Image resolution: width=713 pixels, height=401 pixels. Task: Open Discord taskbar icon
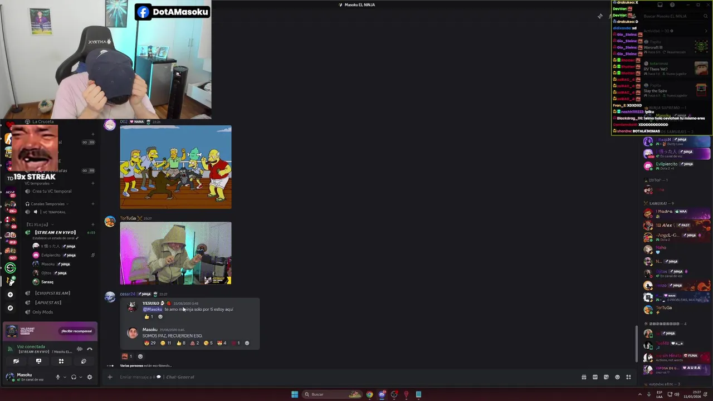(382, 394)
